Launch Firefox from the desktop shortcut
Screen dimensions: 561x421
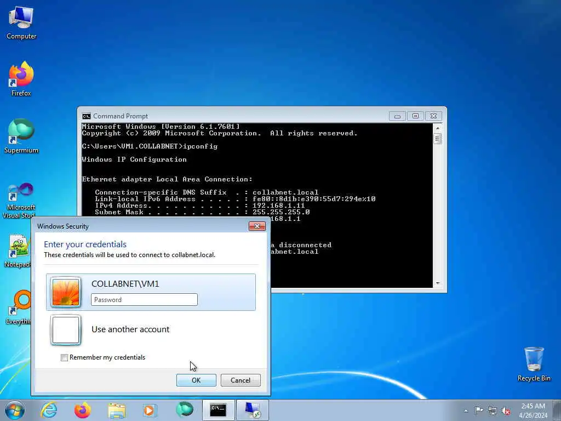click(x=21, y=79)
